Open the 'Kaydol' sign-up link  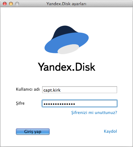point(111,131)
